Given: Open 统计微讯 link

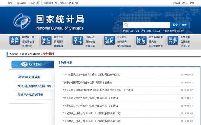Looking at the screenshot, I should point(60,3).
